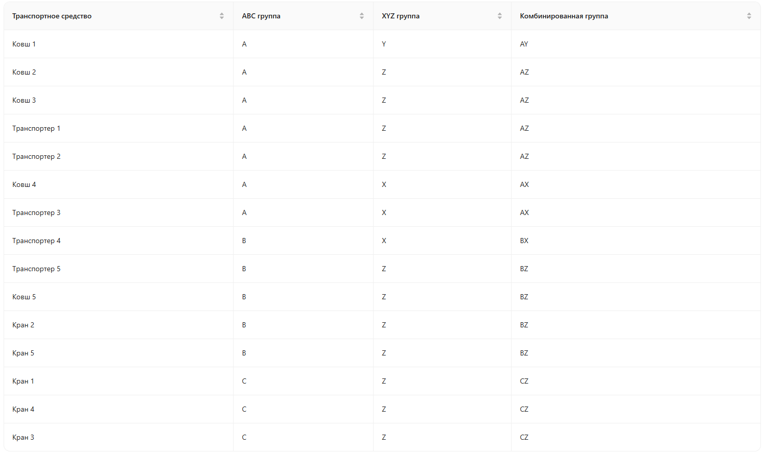Screen dimensions: 765x453
Task: Select the Ковш 4 cell
Action: 24,185
